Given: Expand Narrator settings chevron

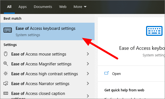Looking at the screenshot, I should click(x=88, y=83).
